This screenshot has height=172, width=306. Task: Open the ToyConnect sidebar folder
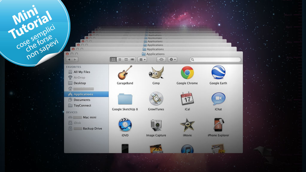(x=86, y=105)
